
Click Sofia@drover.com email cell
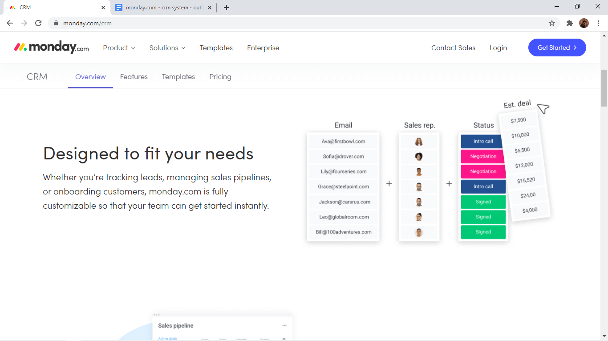343,157
